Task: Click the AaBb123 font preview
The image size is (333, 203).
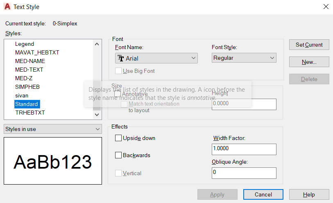Action: pyautogui.click(x=53, y=161)
